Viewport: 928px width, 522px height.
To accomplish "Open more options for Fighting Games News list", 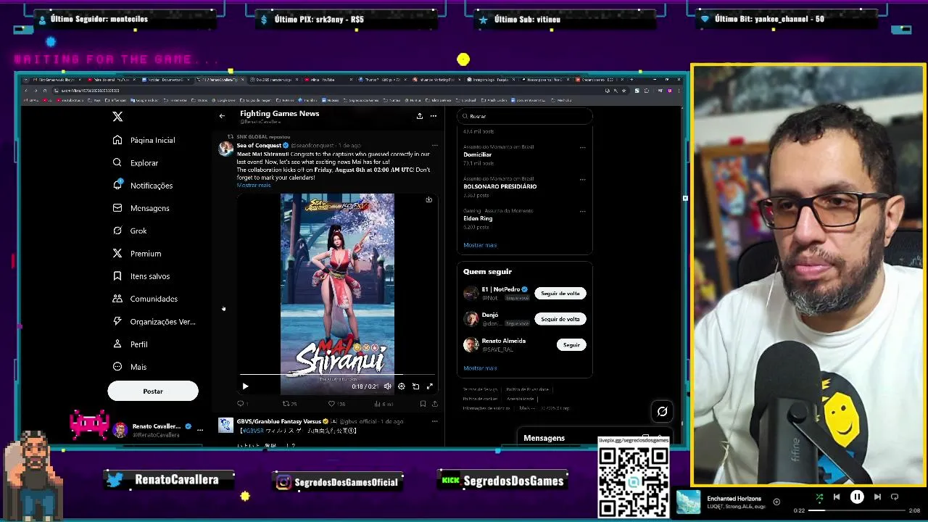I will pos(434,116).
